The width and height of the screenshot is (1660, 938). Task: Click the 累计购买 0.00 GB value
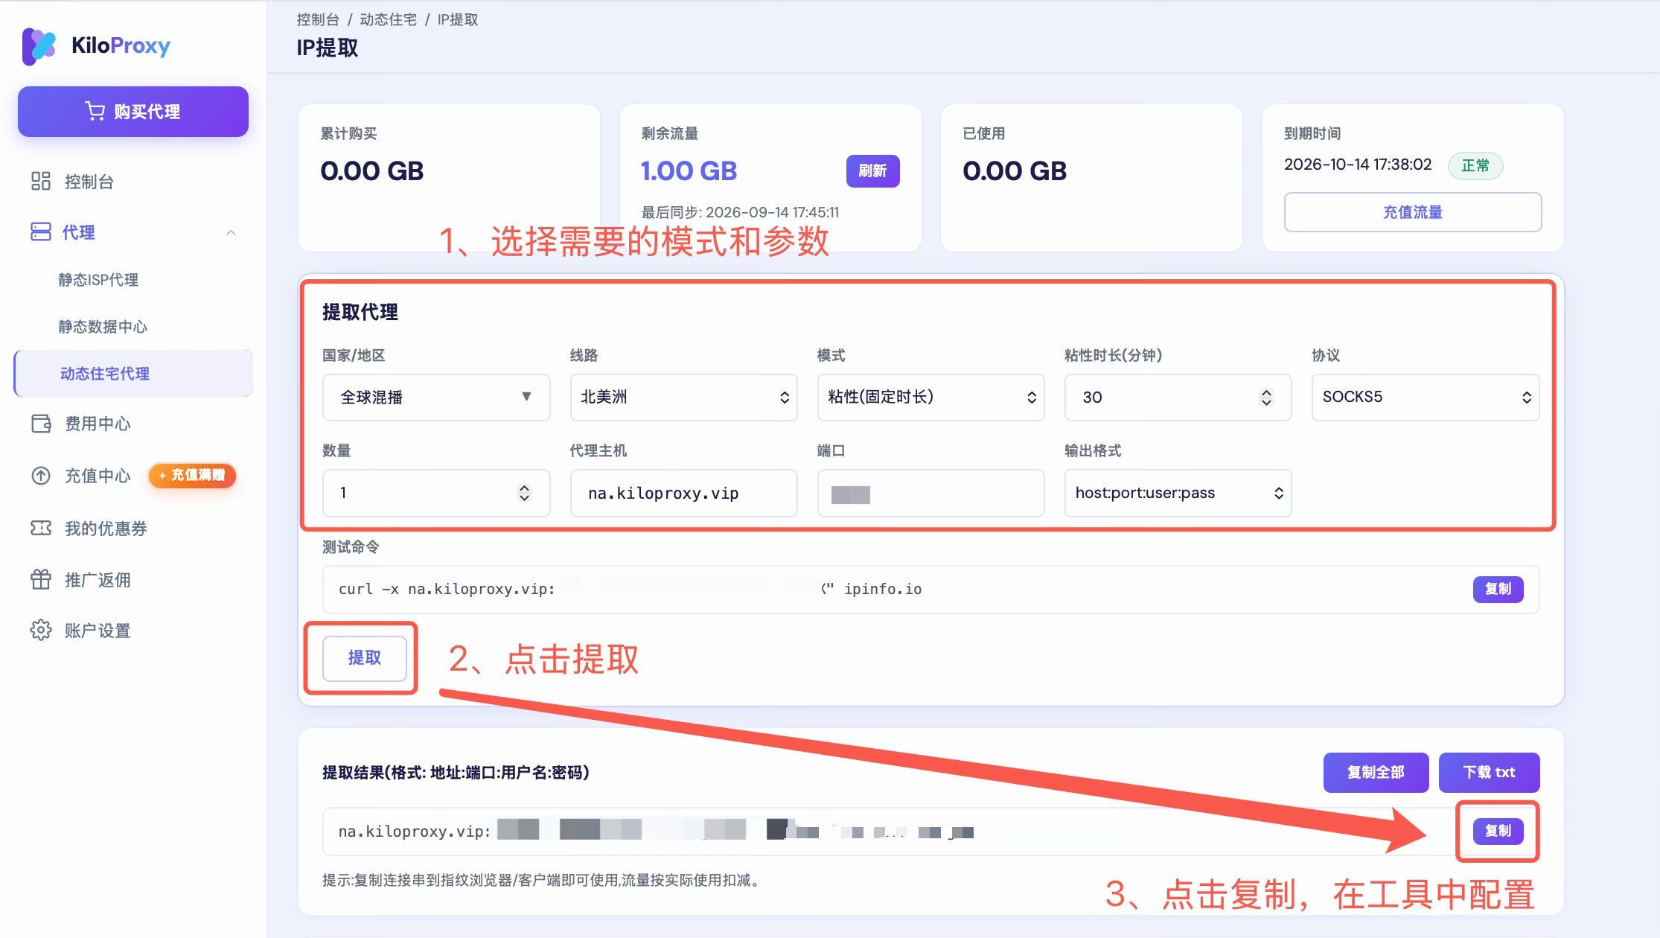click(371, 171)
